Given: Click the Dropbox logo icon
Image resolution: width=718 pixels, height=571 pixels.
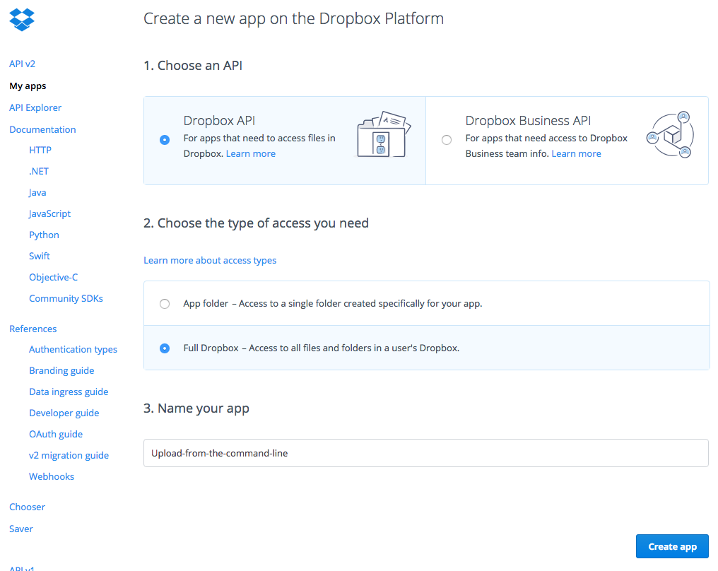Looking at the screenshot, I should click(22, 19).
